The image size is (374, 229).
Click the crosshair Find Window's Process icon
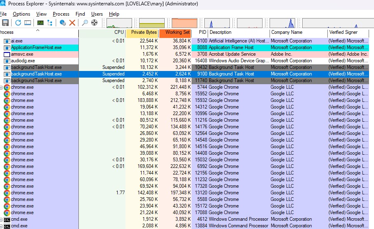94,23
